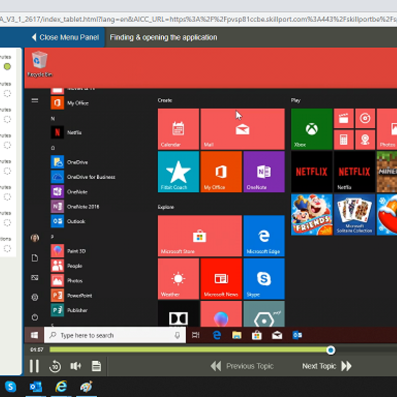Click the Xbox tile
Screen dimensions: 397x397
[x=312, y=129]
